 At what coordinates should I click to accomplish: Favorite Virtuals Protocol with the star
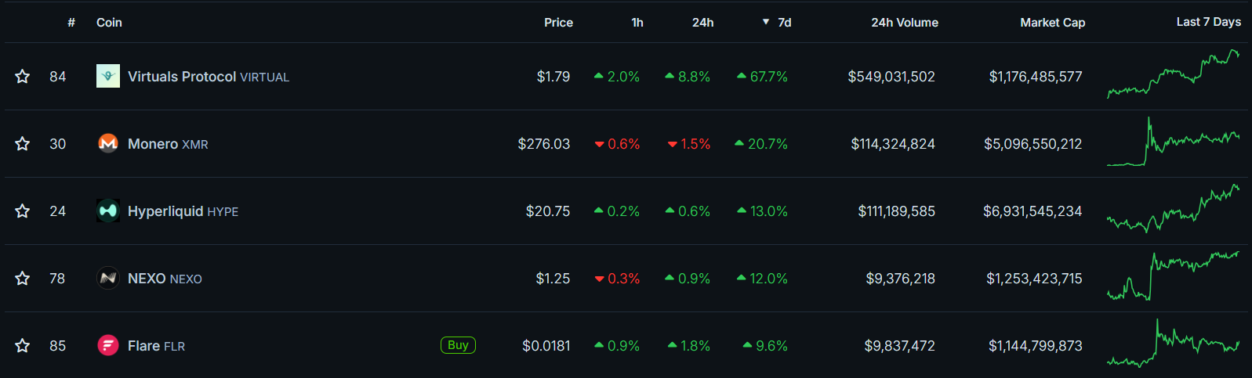[x=23, y=76]
